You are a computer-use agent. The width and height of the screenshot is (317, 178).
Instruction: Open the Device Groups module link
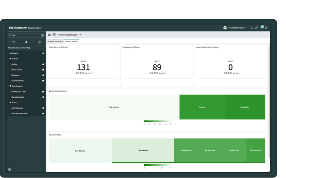(x=17, y=70)
